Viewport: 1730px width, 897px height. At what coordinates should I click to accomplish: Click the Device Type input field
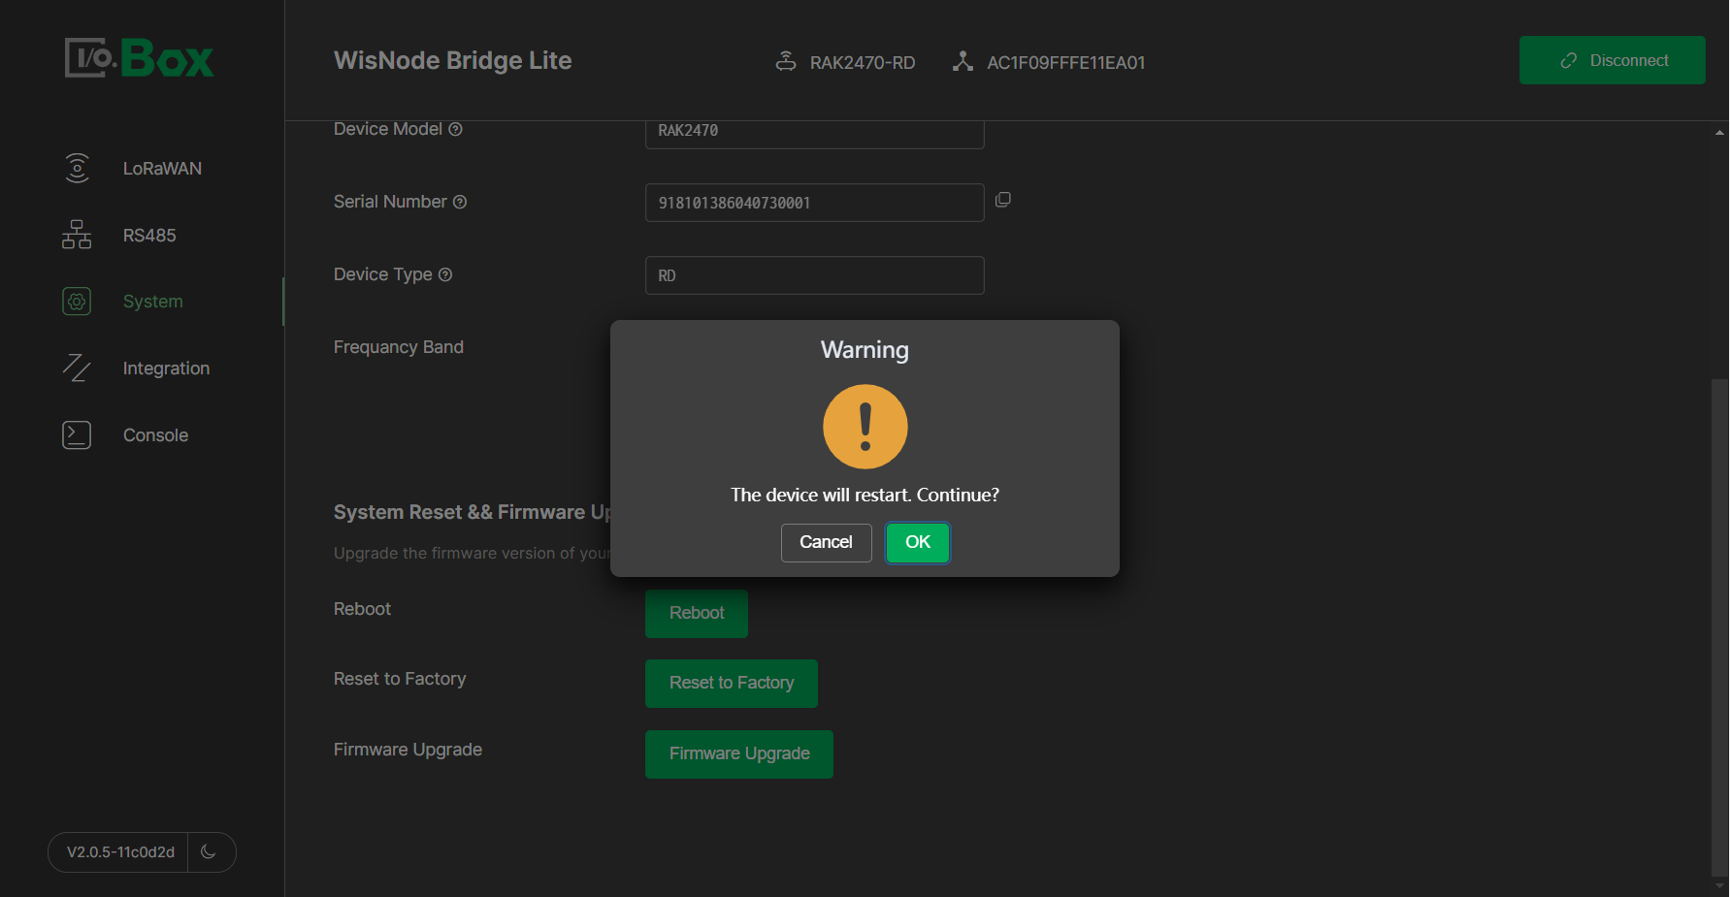click(815, 275)
